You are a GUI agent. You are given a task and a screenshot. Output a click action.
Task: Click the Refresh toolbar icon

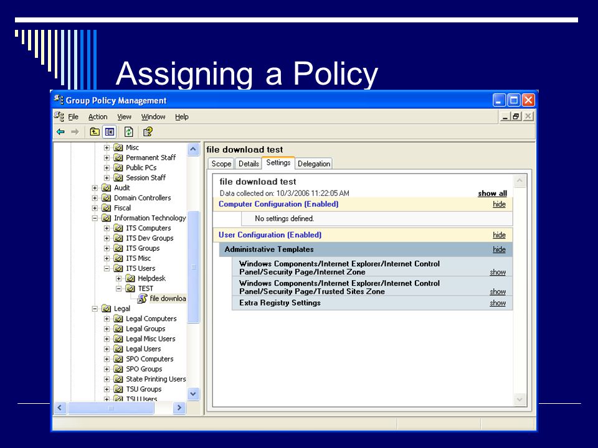click(128, 132)
